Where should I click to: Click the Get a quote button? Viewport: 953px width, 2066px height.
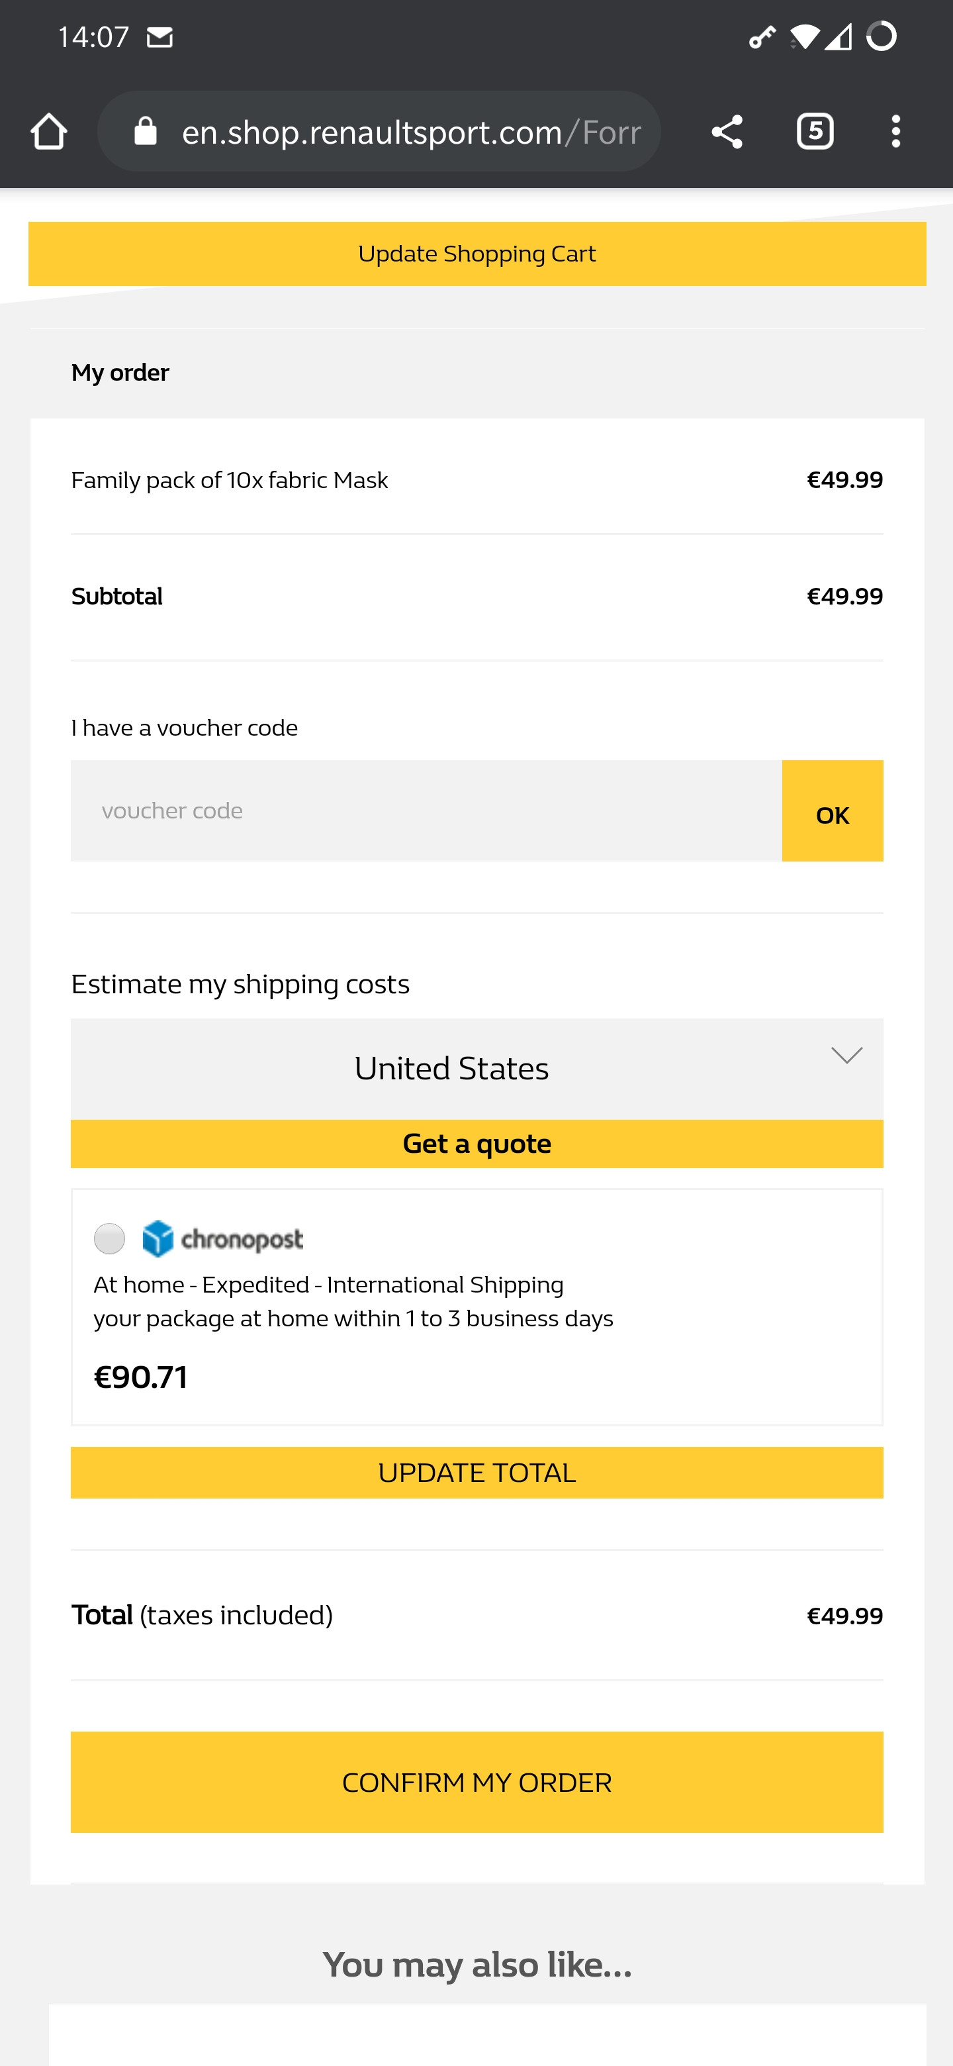[477, 1144]
